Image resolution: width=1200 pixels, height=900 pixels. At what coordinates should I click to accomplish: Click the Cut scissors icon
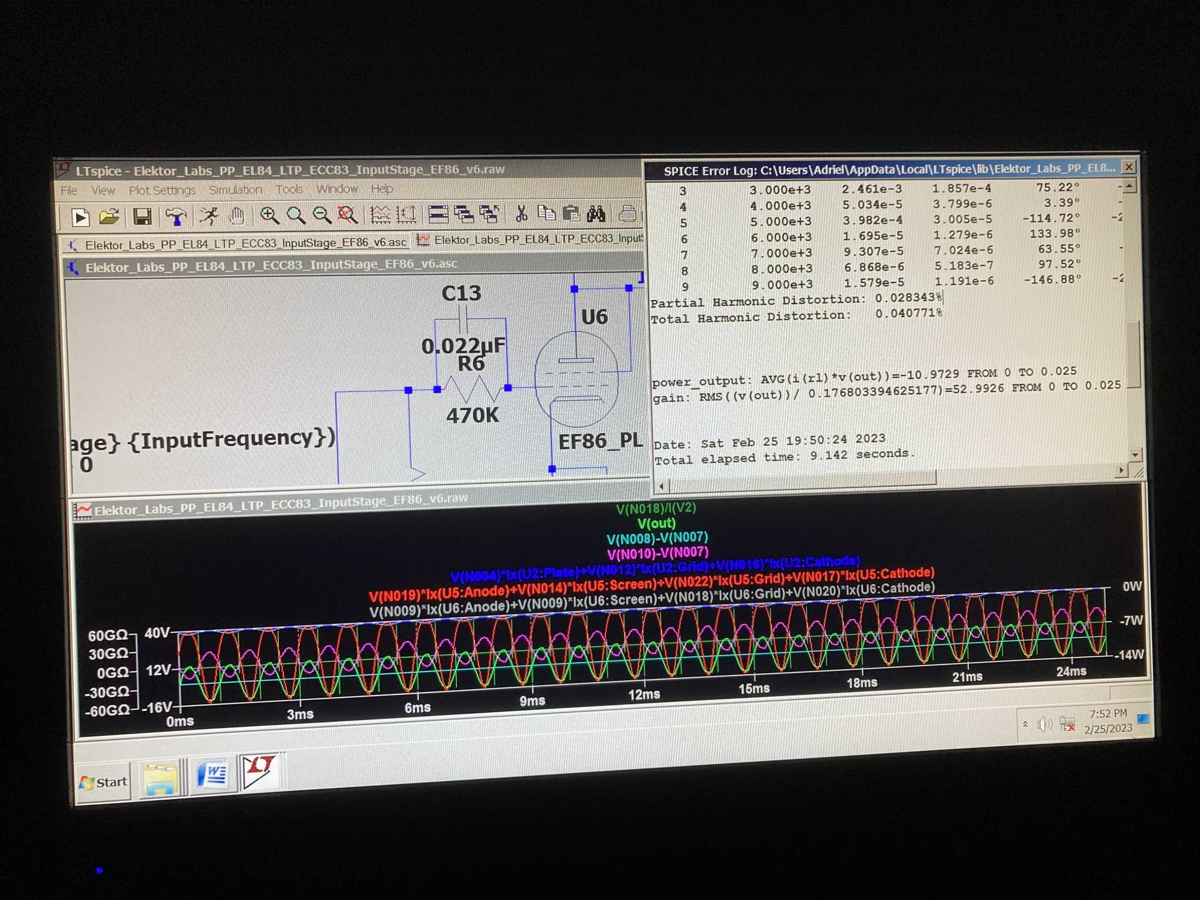pyautogui.click(x=521, y=214)
